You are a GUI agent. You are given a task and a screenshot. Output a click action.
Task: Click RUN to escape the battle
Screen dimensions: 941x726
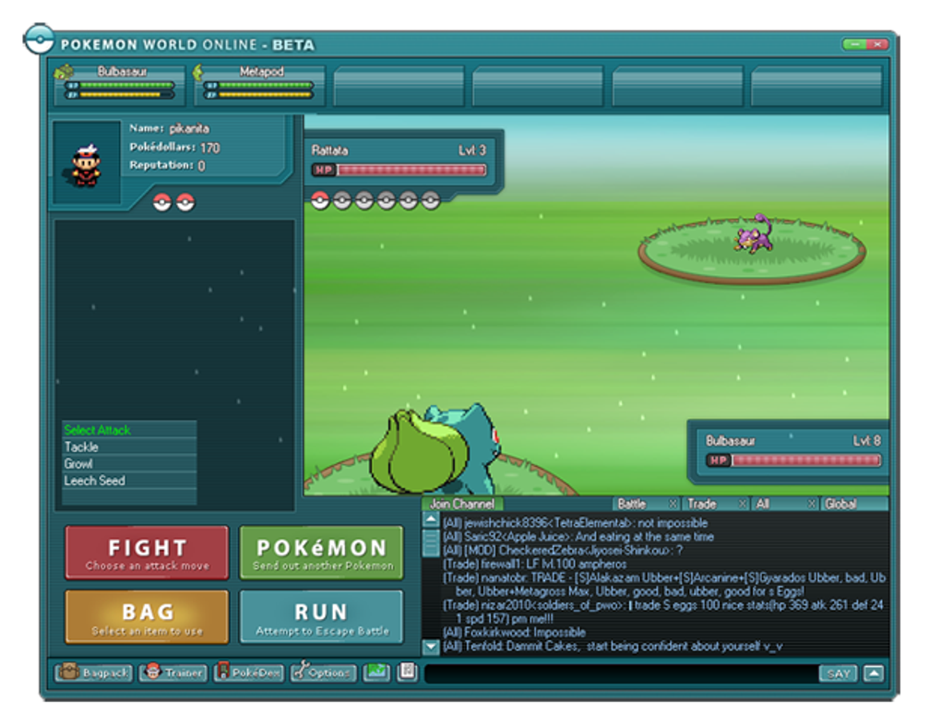[322, 617]
